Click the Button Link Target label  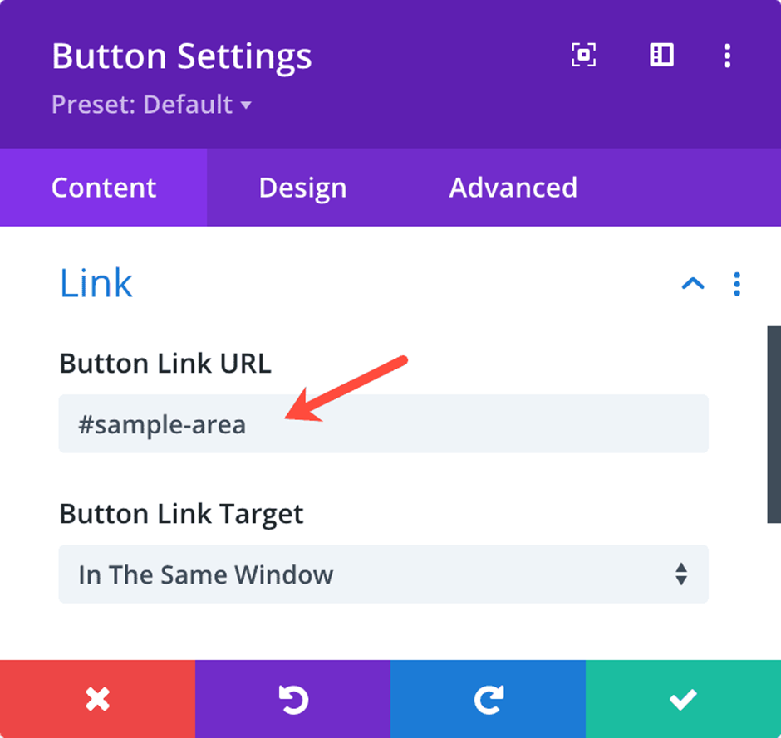pos(181,514)
